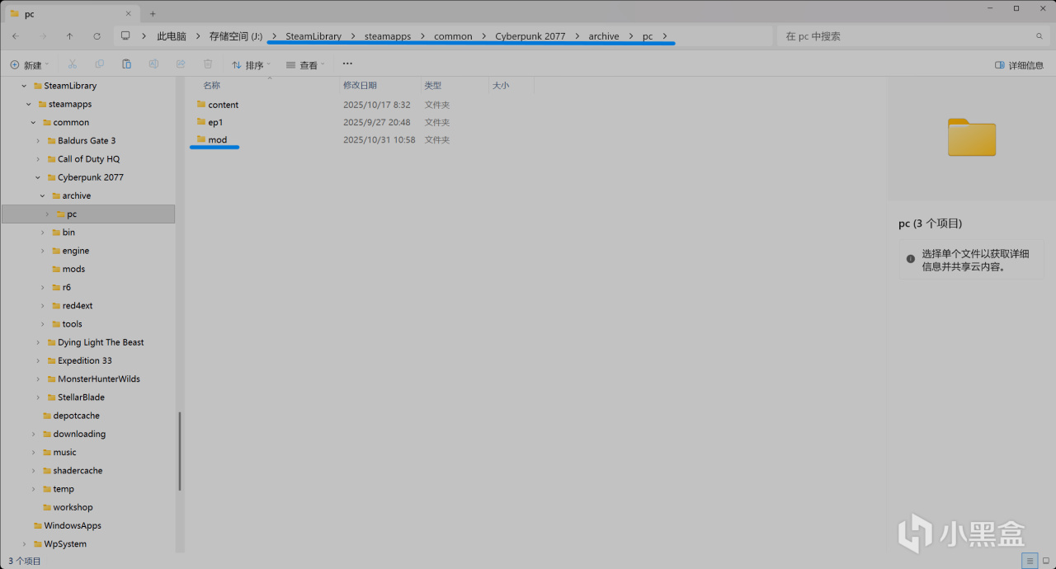
Task: Toggle the 详细信息 details pane button
Action: [1019, 65]
